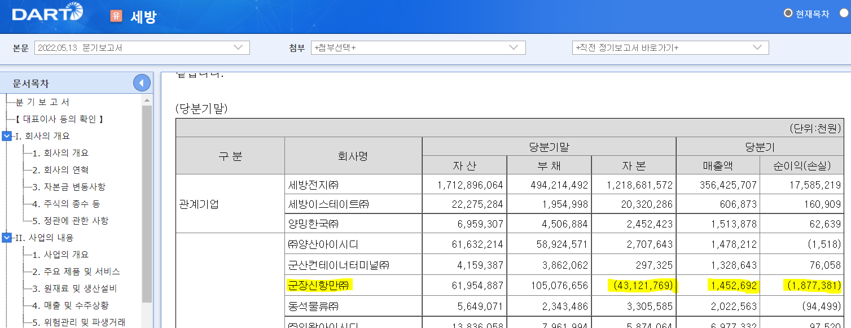Click capital value 2,452,423

pos(650,224)
